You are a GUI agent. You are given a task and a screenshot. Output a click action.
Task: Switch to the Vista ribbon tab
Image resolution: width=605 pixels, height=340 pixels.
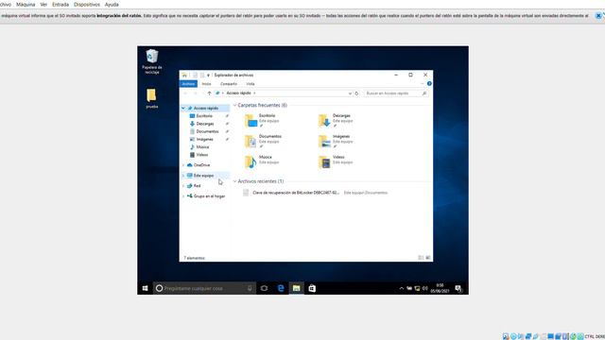click(x=251, y=84)
